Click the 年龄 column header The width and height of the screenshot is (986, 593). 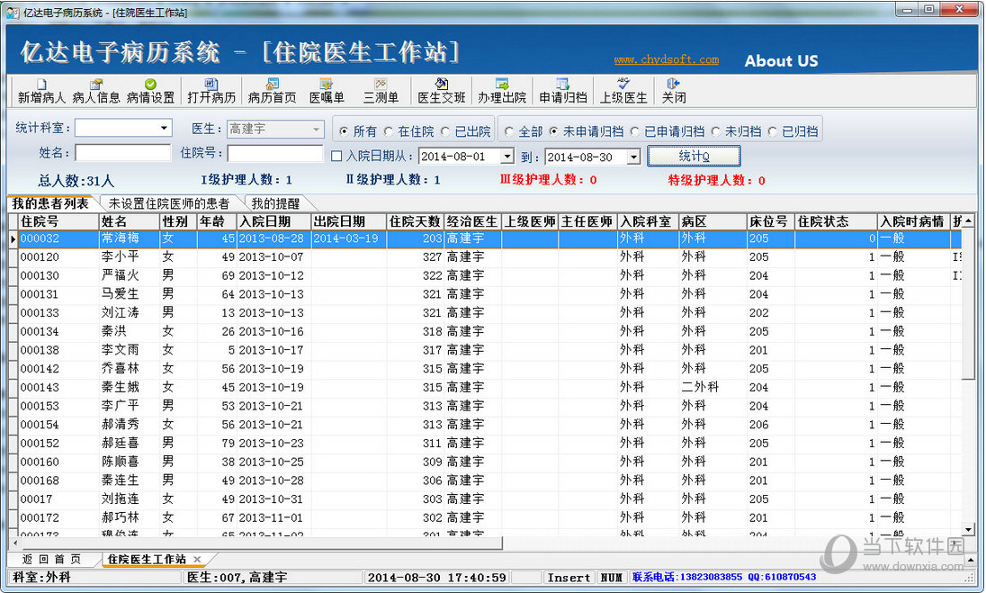(x=216, y=221)
